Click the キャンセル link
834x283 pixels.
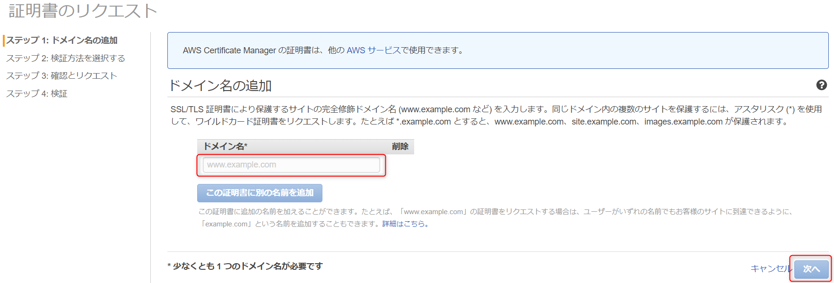click(771, 268)
